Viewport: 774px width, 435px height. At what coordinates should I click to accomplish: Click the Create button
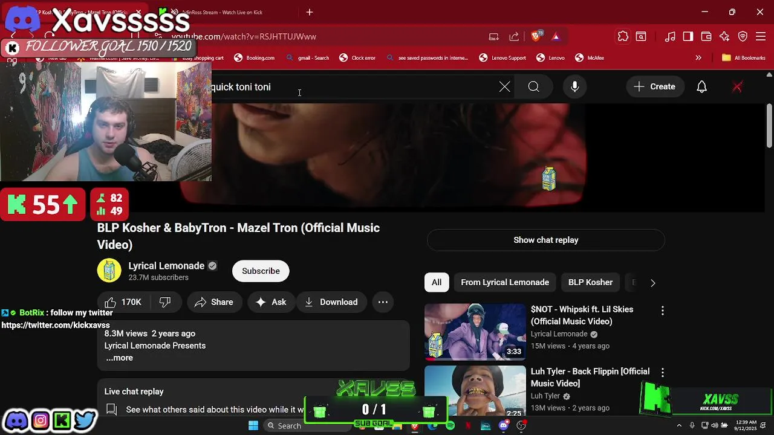pyautogui.click(x=654, y=87)
